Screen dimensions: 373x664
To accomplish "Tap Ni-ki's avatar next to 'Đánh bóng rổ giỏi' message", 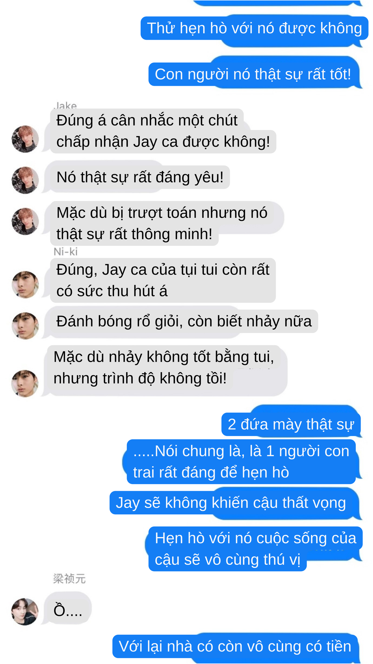I will [25, 326].
